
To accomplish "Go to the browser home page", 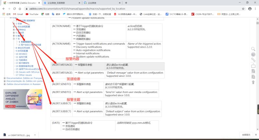I will [20, 9].
